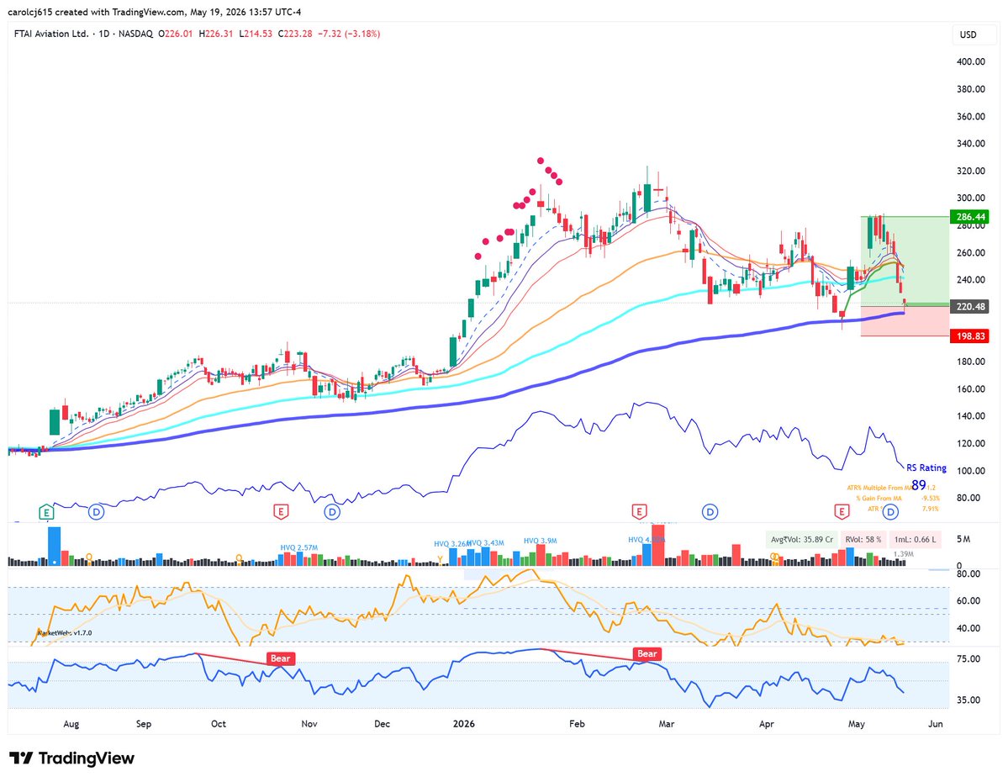The image size is (1008, 782).
Task: Open the red earnings E marker in late October
Action: [280, 512]
